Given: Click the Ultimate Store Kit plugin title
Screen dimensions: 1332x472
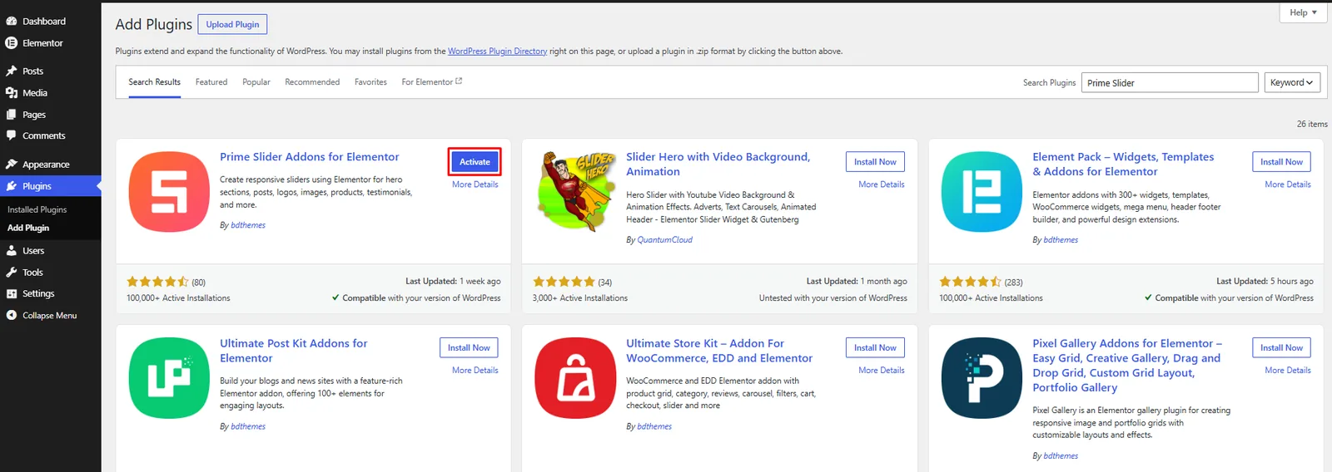Looking at the screenshot, I should coord(719,351).
